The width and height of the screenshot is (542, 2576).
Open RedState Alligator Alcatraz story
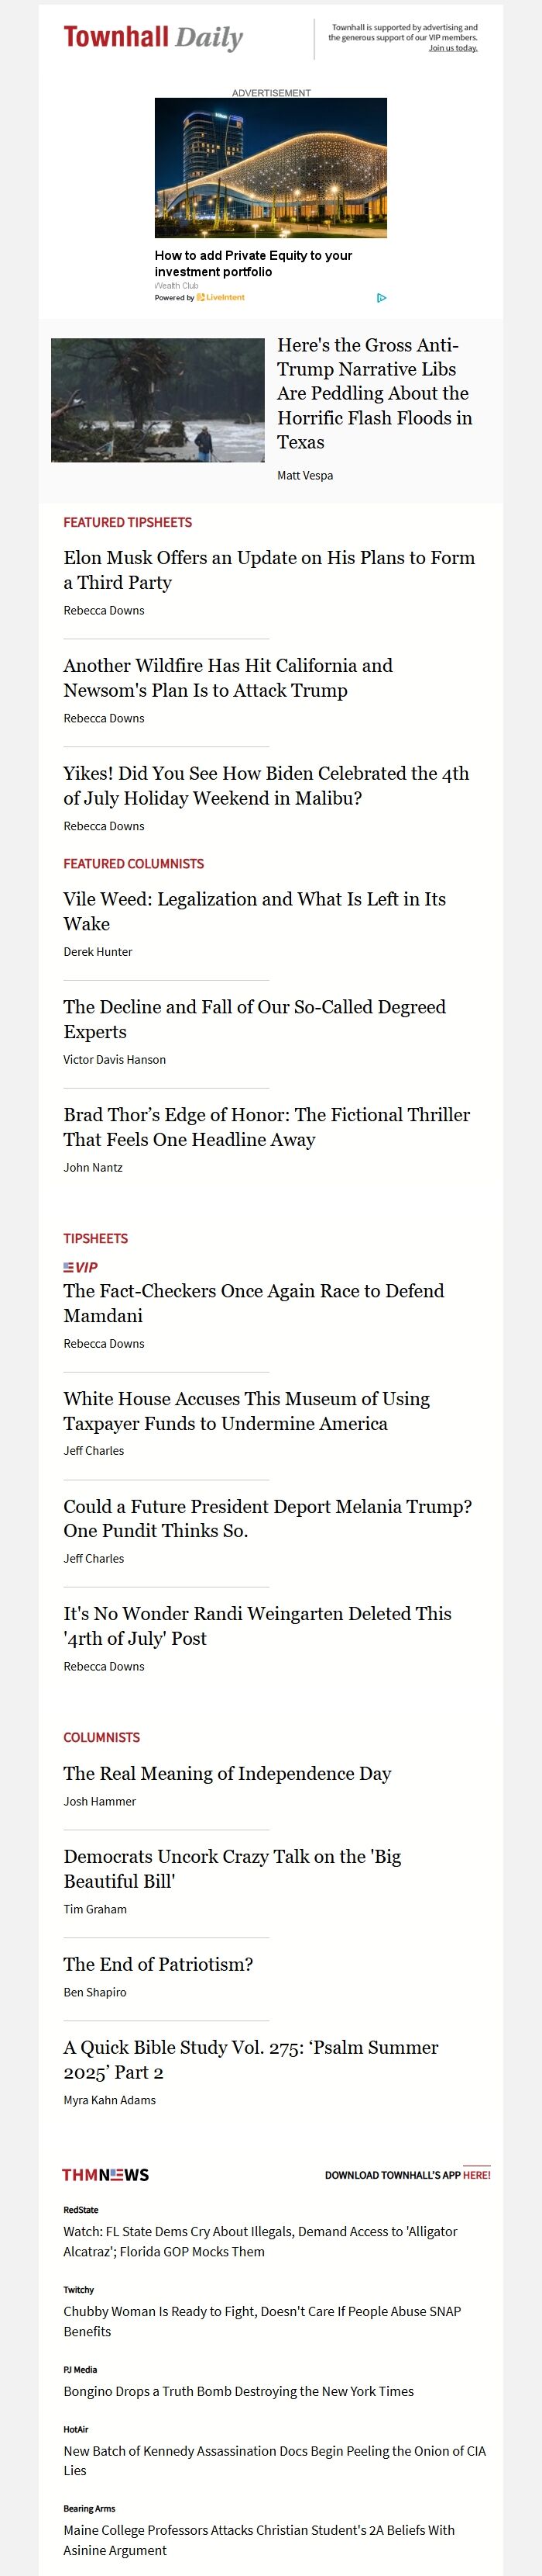(x=260, y=2241)
